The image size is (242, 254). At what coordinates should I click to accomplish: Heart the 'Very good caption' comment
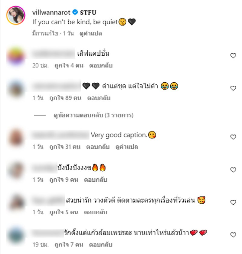click(233, 137)
